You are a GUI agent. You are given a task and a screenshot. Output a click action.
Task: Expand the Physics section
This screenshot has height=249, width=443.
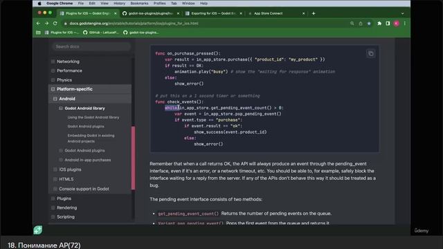click(x=53, y=80)
